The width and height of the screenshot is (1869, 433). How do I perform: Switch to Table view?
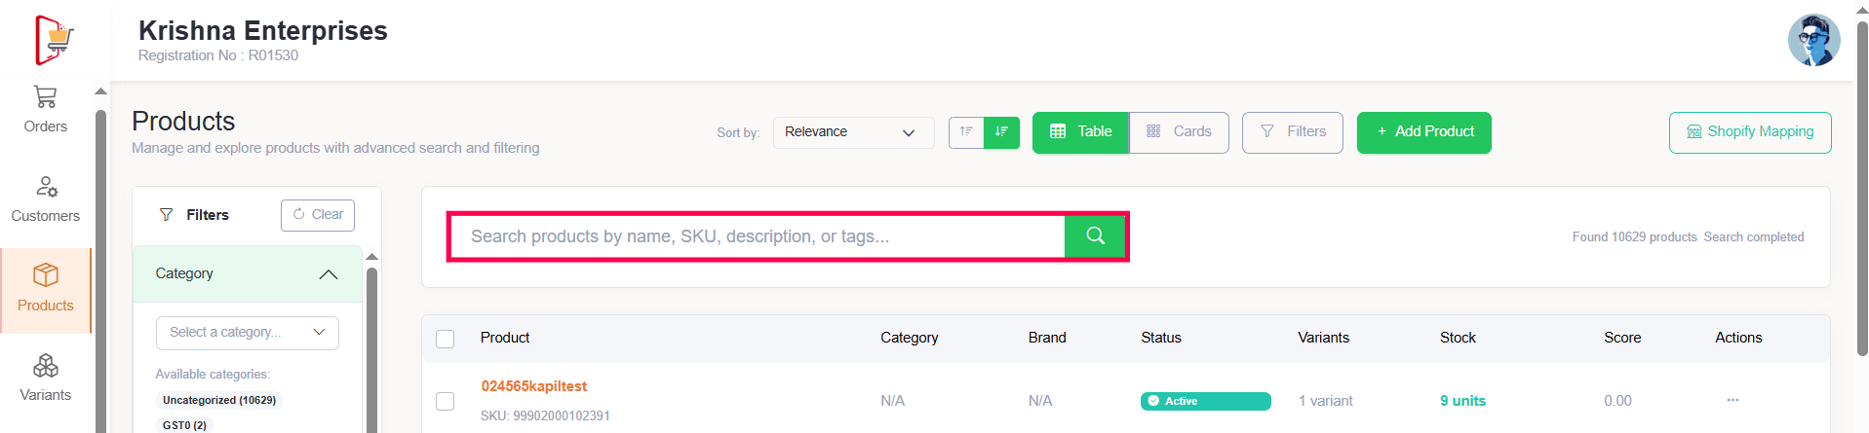pyautogui.click(x=1080, y=132)
